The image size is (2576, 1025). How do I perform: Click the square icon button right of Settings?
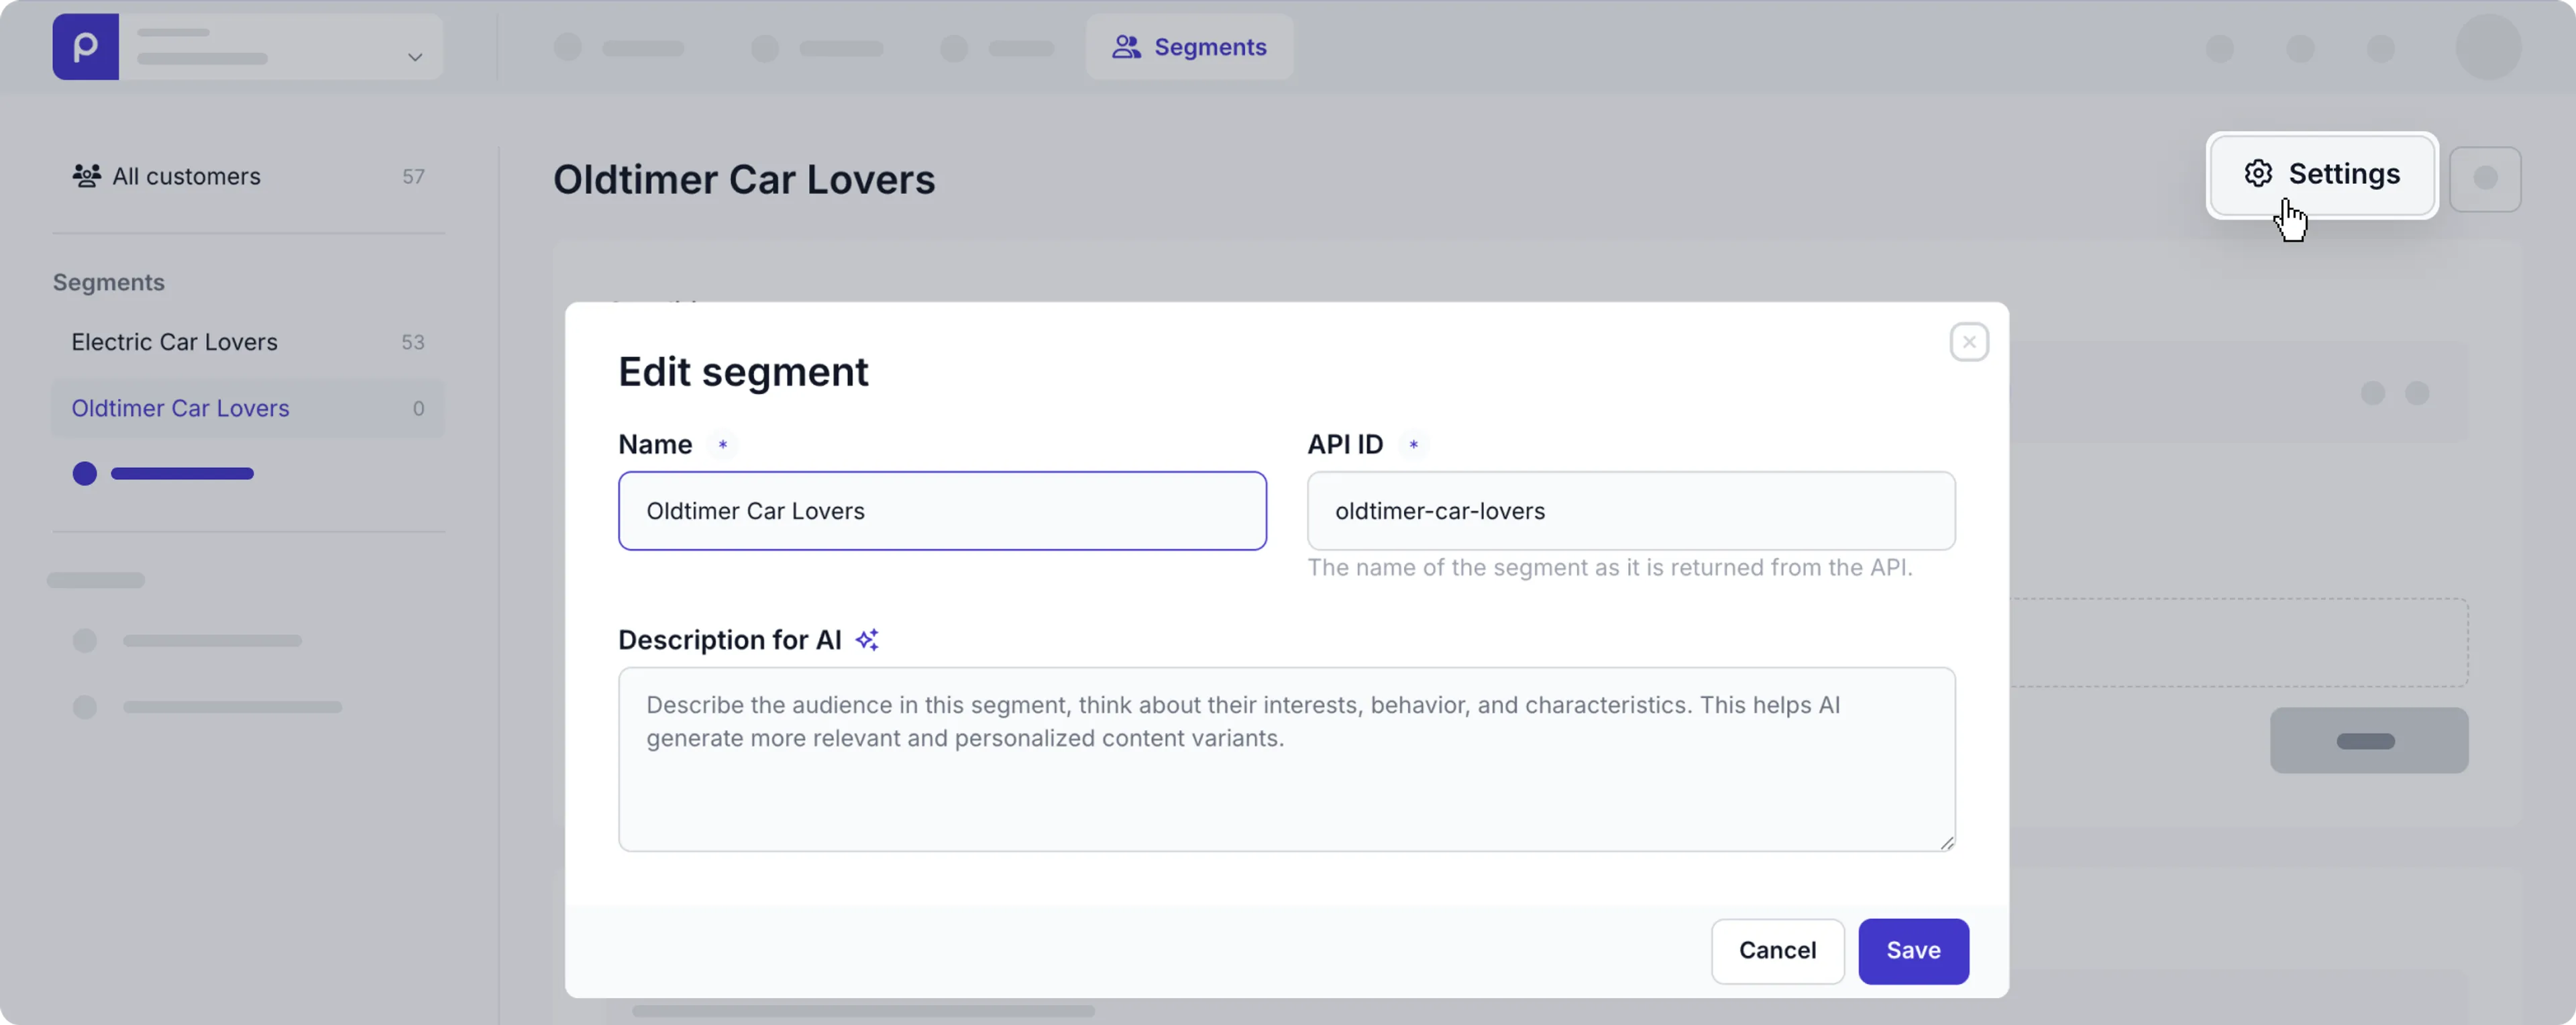2487,179
